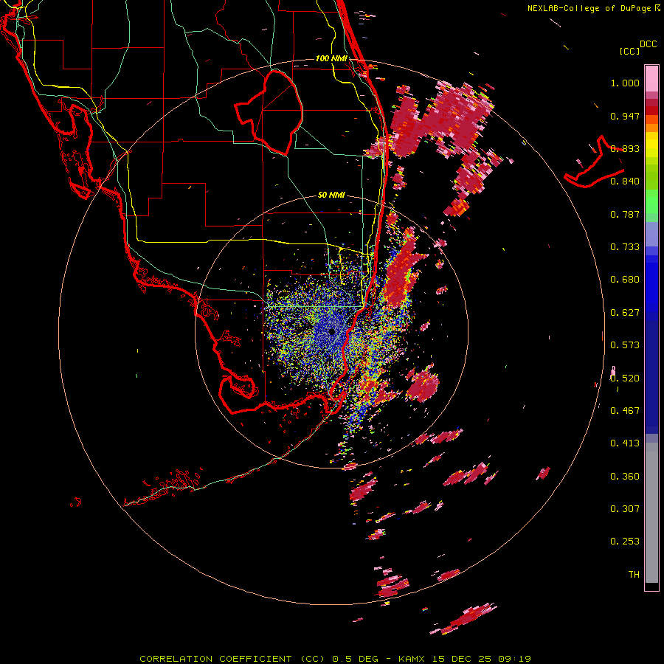Click the 0.307 scale value
The image size is (664, 664).
coord(625,508)
